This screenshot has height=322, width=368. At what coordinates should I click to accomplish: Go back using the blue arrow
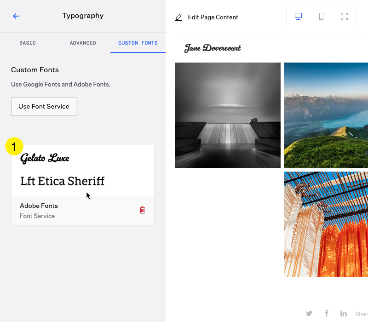tap(16, 16)
